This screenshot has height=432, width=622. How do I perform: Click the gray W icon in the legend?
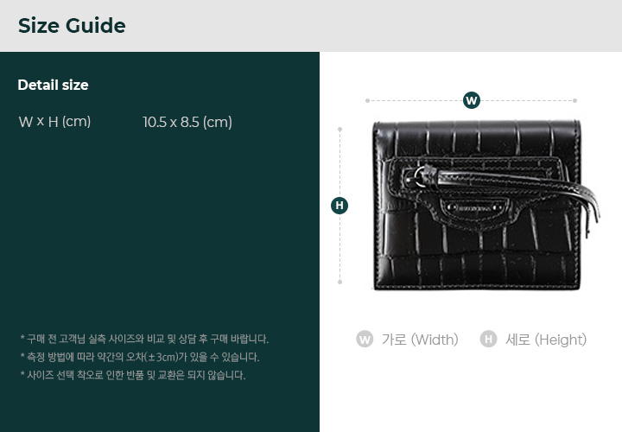pos(365,340)
